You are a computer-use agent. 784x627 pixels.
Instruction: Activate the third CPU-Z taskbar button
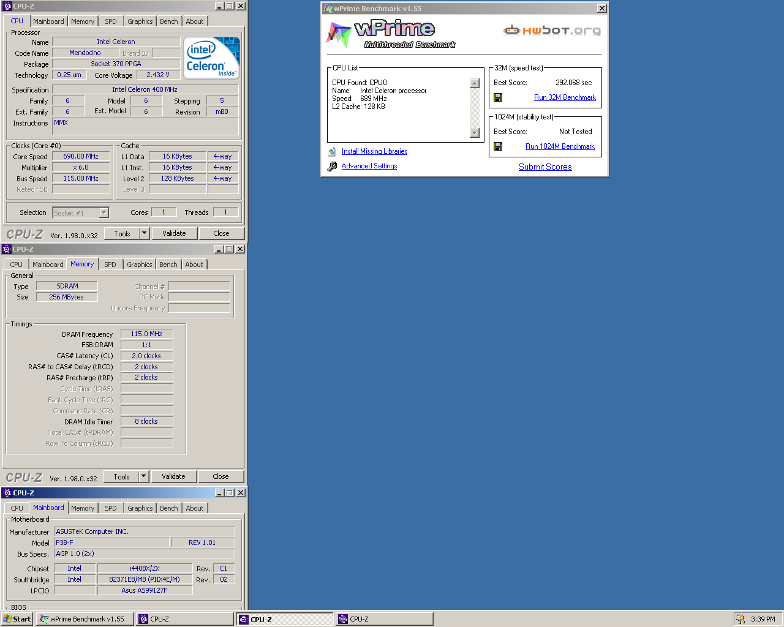coord(385,619)
